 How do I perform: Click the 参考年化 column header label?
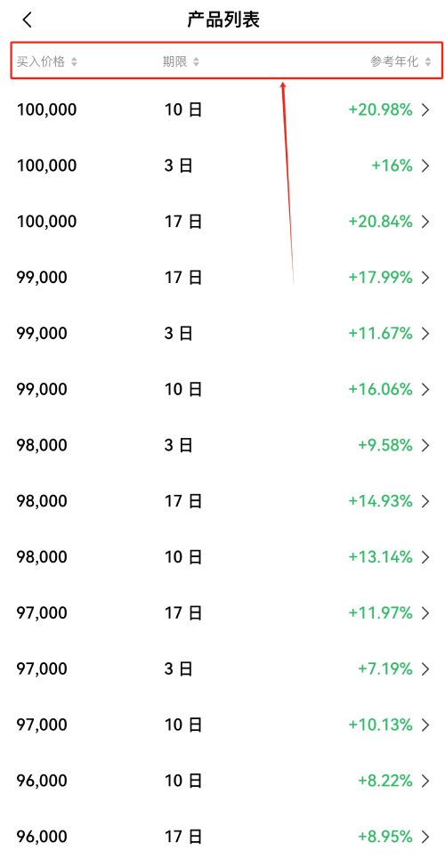(394, 61)
